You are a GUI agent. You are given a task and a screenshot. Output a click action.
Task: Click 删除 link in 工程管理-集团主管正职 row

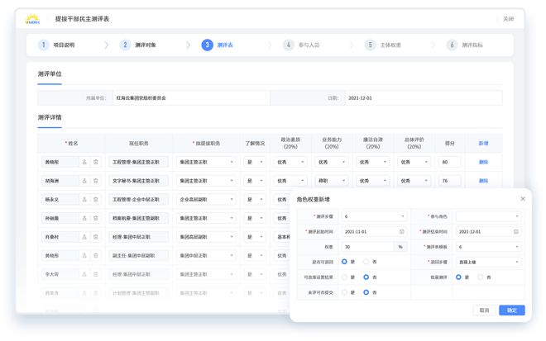pos(483,162)
